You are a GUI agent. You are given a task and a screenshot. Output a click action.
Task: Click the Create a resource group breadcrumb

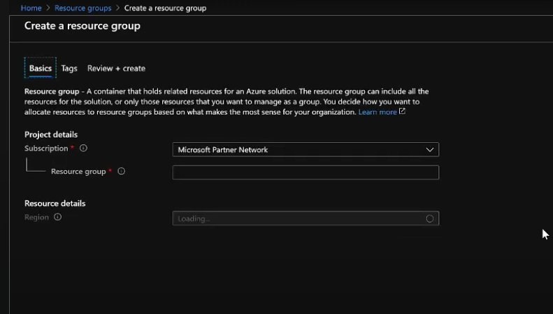coord(165,8)
